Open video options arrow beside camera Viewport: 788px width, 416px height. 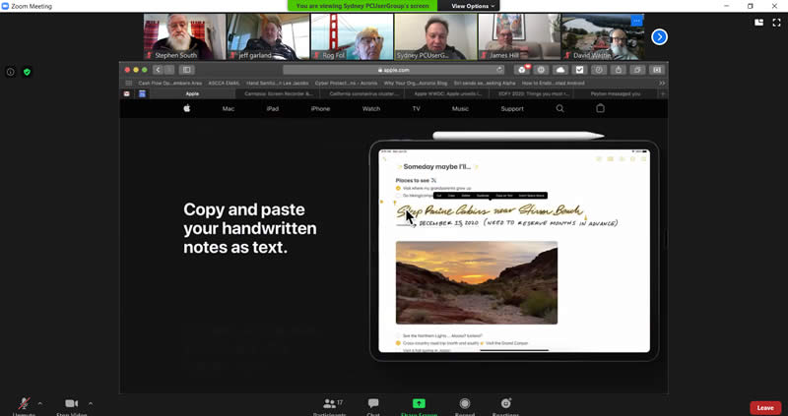(x=91, y=403)
